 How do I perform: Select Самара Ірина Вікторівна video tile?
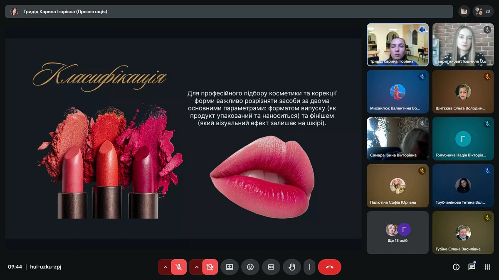pos(398,139)
